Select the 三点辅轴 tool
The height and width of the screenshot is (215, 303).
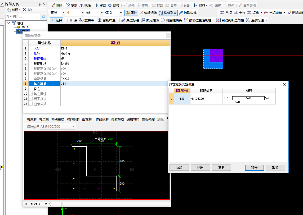[273, 12]
